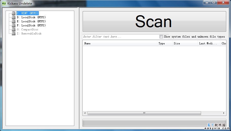Click the horizontal scrollbar right arrow
The image size is (231, 131).
[224, 113]
